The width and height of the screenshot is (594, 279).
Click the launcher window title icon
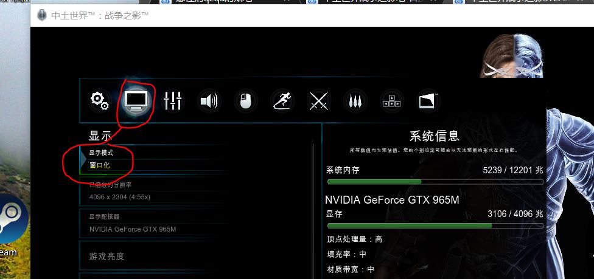(41, 16)
